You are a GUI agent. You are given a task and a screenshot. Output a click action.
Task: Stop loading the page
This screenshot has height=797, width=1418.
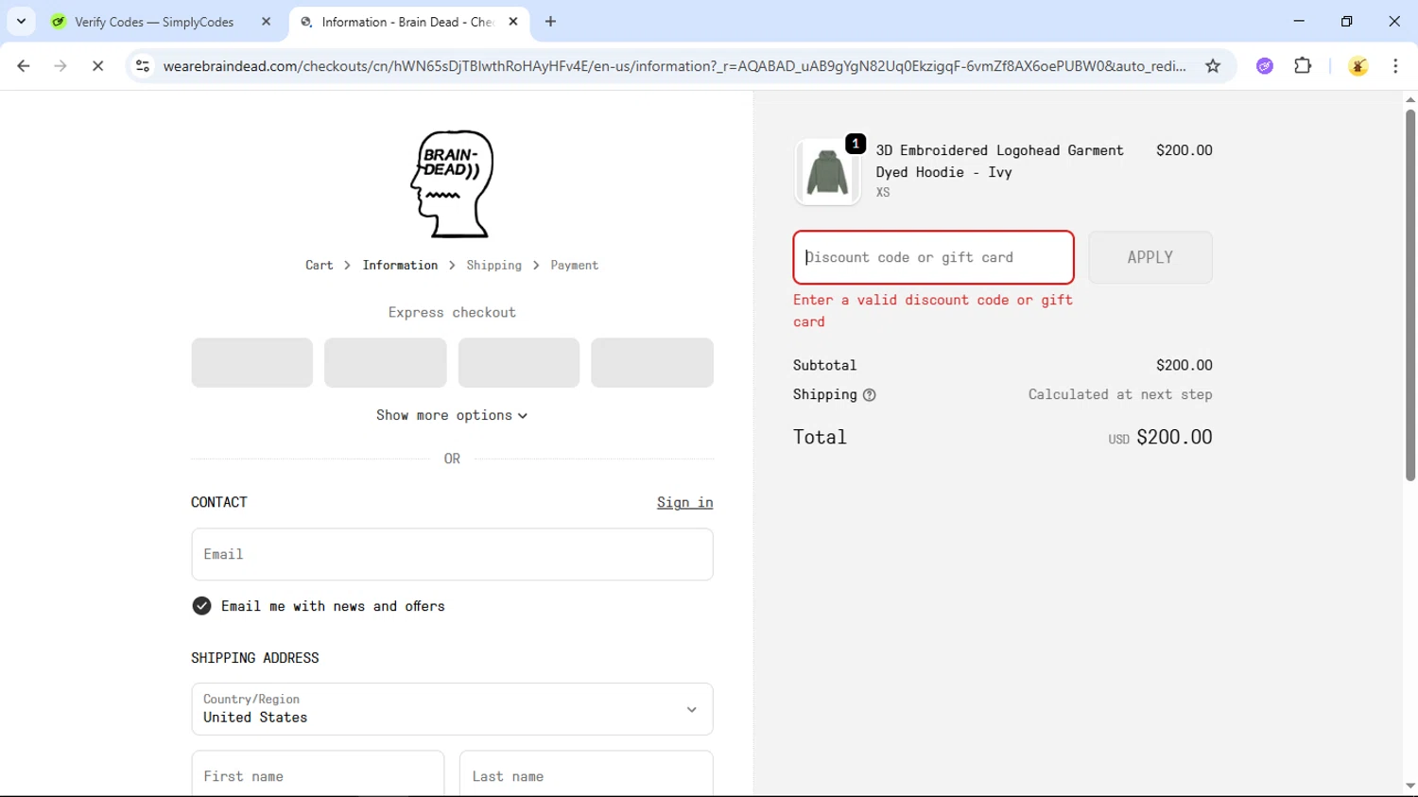pyautogui.click(x=97, y=66)
